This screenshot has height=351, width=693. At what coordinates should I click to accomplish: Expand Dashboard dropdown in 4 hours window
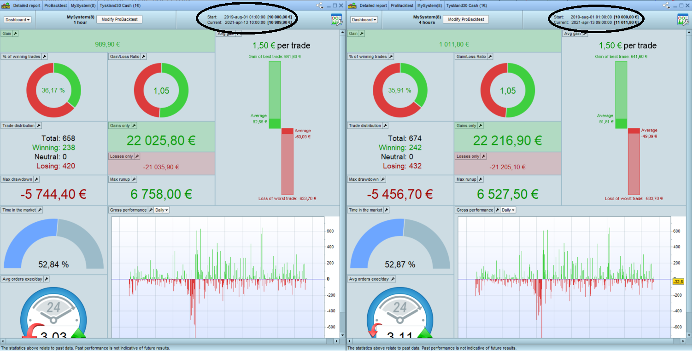pyautogui.click(x=364, y=20)
